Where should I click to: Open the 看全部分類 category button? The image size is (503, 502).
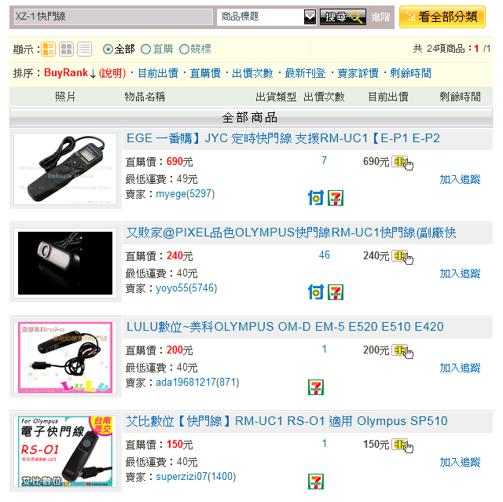[442, 17]
